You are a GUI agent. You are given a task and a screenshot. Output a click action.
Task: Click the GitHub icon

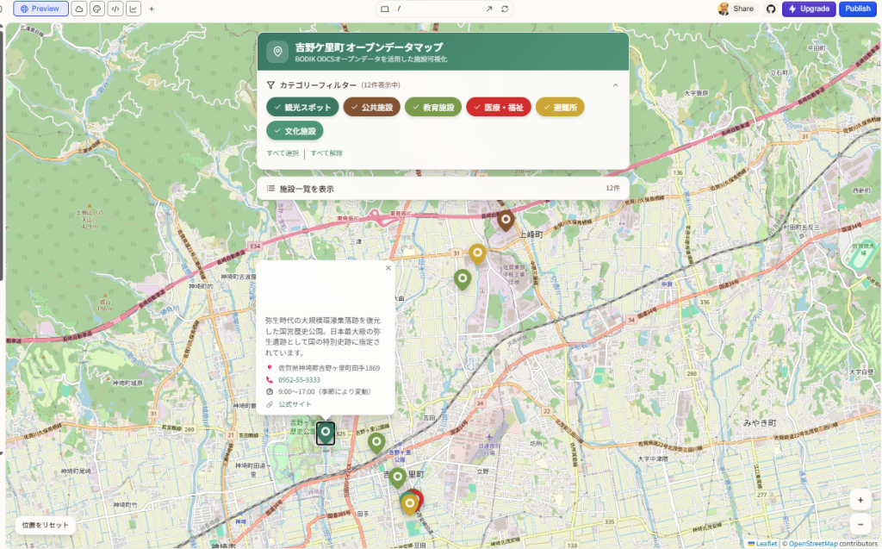(771, 9)
